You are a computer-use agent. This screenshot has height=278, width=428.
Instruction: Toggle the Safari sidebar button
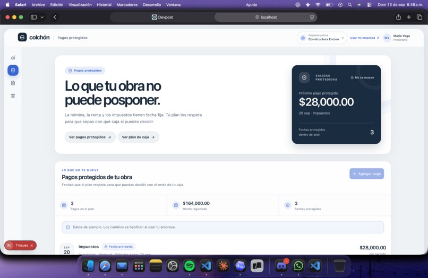click(x=33, y=17)
